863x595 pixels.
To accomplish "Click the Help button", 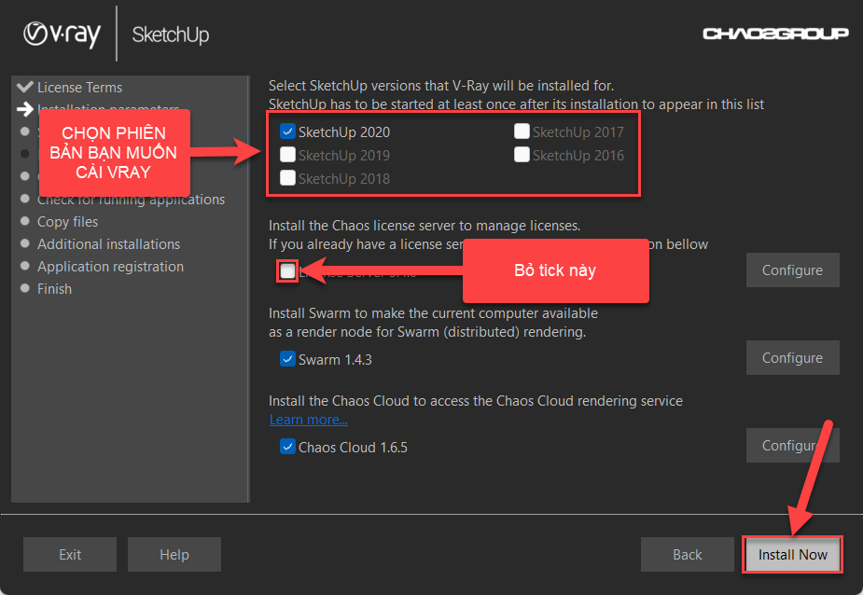I will (x=174, y=554).
